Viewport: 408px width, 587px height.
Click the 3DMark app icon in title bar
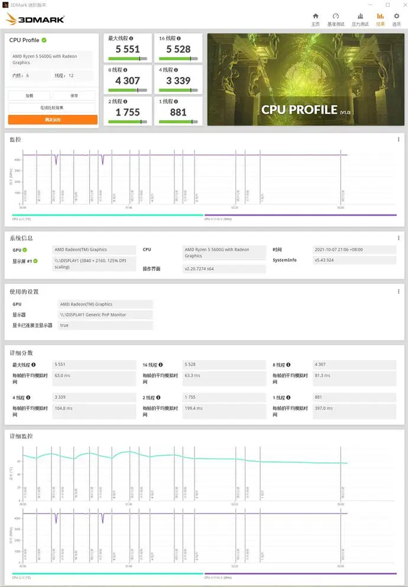coord(5,5)
